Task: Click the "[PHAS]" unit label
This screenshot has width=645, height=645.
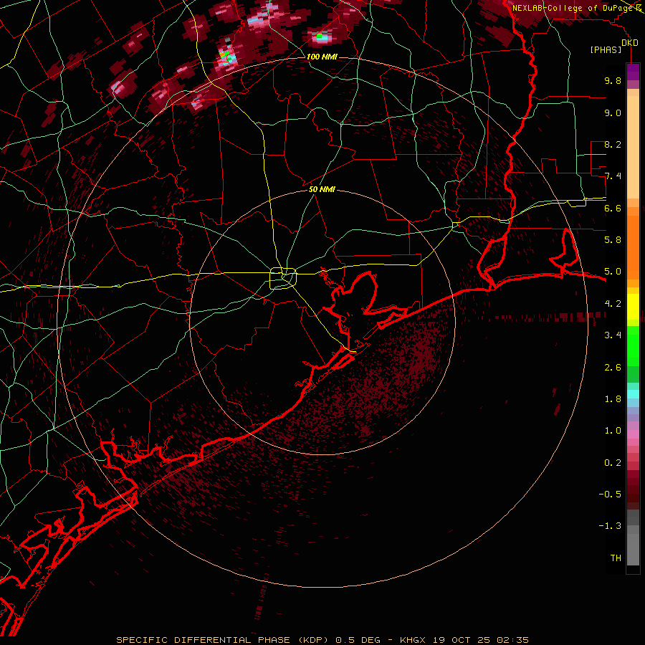Action: [x=606, y=49]
